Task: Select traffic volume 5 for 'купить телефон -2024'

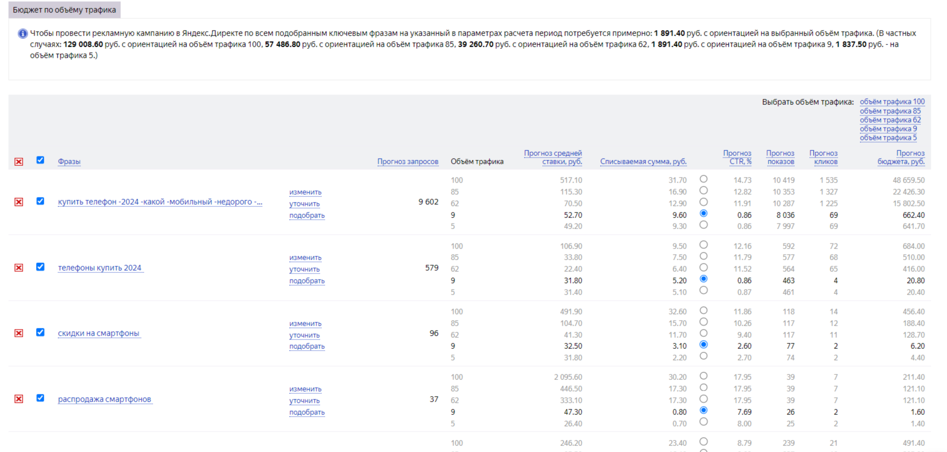Action: pyautogui.click(x=704, y=225)
